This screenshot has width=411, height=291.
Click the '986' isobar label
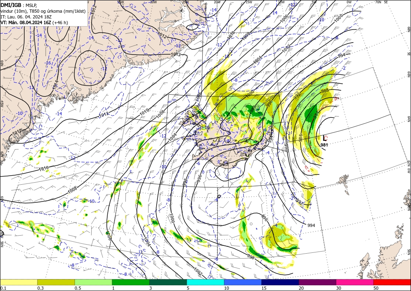pos(301,137)
